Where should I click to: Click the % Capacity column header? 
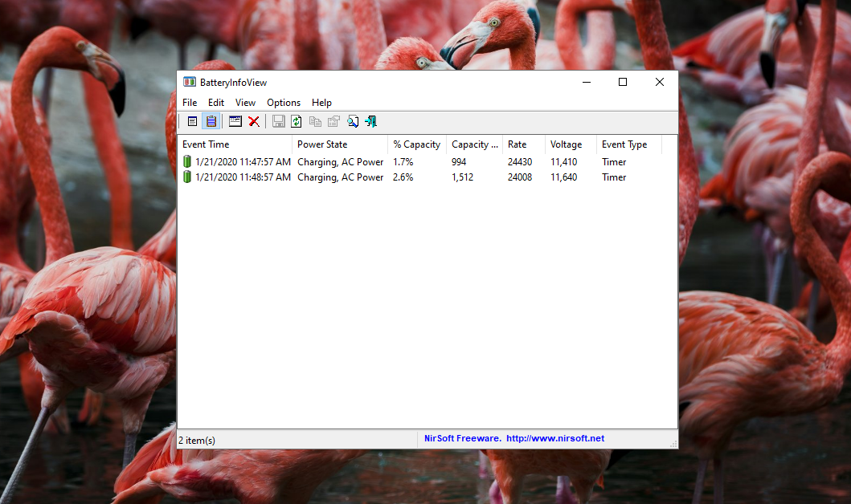(416, 144)
